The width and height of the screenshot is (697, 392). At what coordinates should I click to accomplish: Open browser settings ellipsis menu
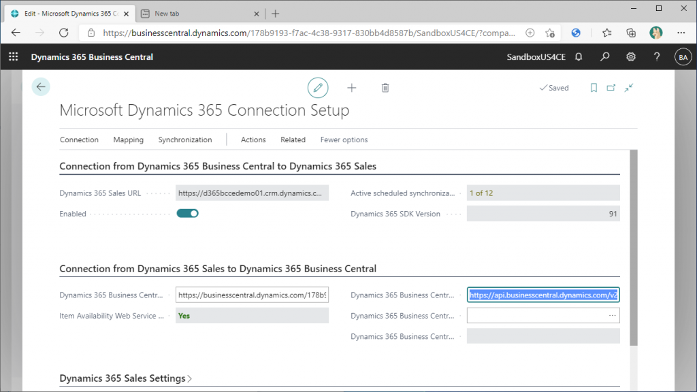pyautogui.click(x=681, y=33)
